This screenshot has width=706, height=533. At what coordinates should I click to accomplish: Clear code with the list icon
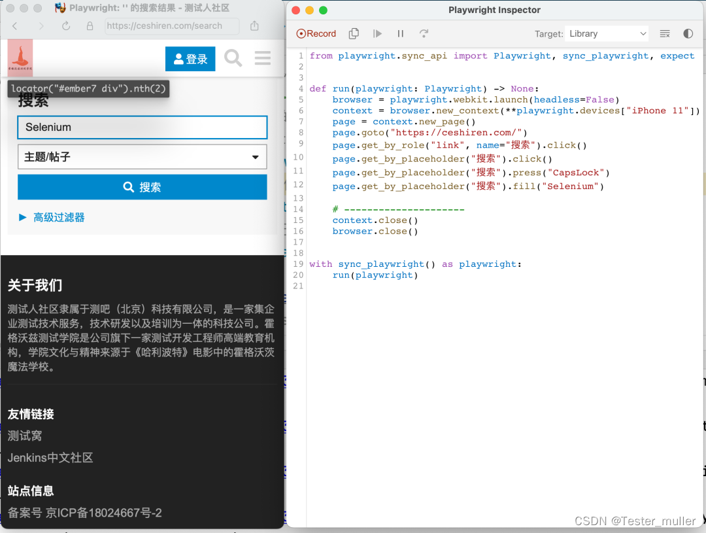665,34
